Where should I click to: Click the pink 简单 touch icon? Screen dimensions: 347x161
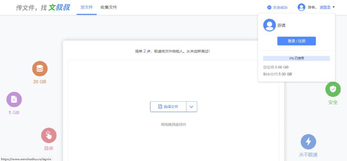point(49,135)
